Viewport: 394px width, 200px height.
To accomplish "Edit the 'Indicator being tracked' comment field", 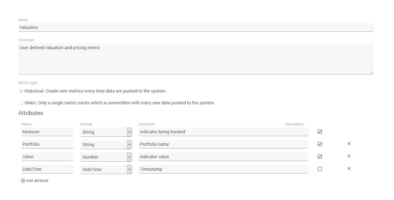I will (x=223, y=132).
